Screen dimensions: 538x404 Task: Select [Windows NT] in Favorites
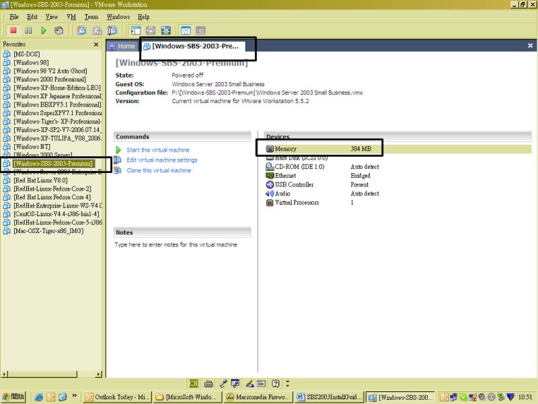point(32,147)
